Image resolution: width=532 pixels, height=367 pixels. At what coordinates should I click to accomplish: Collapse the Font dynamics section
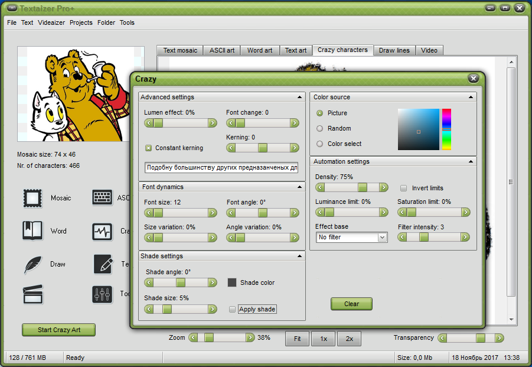coord(299,187)
